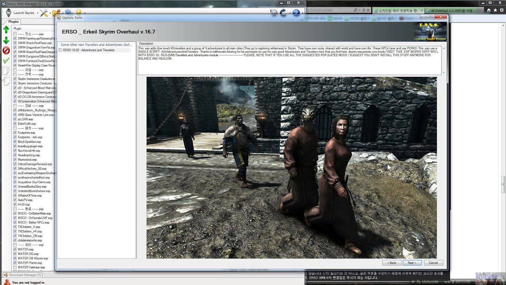Open the Launch Skyrim dropdown arrow
This screenshot has width=506, height=285.
pyautogui.click(x=38, y=13)
